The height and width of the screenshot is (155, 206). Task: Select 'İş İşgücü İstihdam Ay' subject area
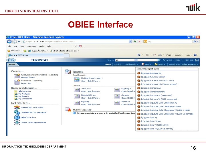pos(151,88)
